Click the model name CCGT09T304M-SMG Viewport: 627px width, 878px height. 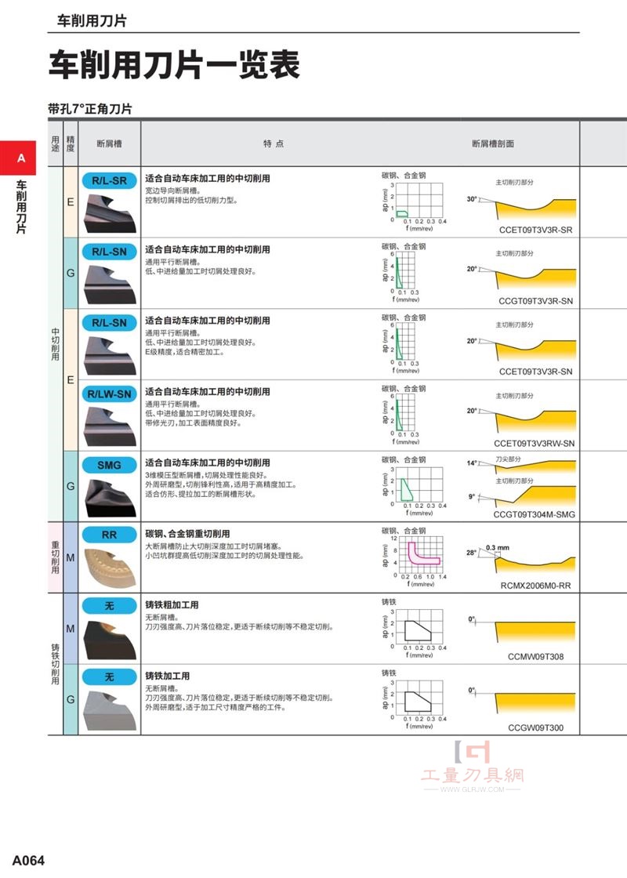coord(534,514)
